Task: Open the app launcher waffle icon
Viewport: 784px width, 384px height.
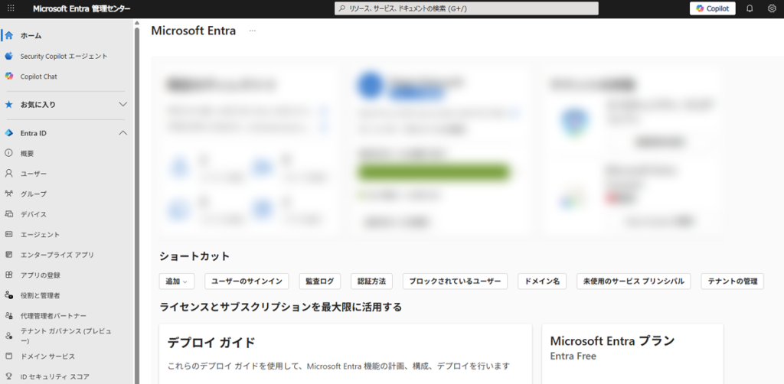Action: coord(11,8)
